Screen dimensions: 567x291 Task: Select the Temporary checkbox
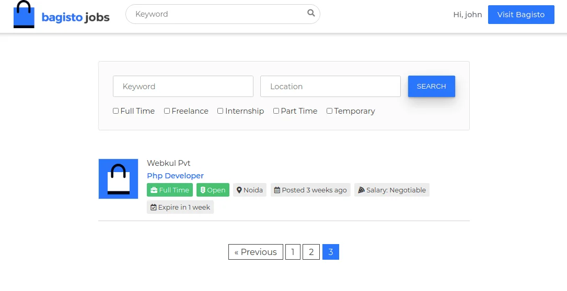[329, 111]
